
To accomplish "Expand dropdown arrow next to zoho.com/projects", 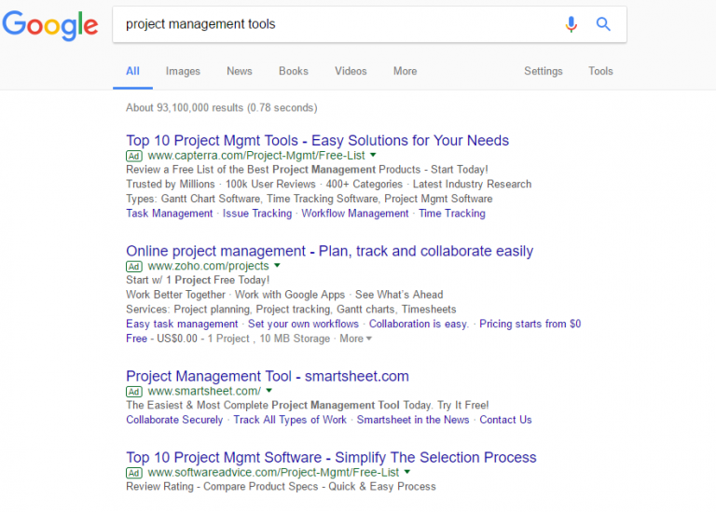I will (277, 266).
